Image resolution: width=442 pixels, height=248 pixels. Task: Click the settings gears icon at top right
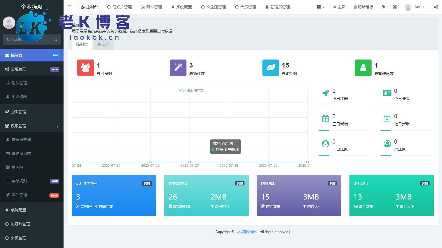[x=436, y=7]
